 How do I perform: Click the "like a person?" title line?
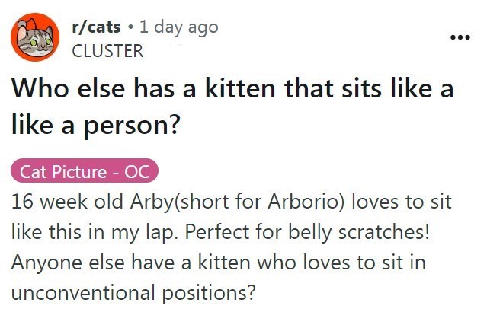click(95, 126)
